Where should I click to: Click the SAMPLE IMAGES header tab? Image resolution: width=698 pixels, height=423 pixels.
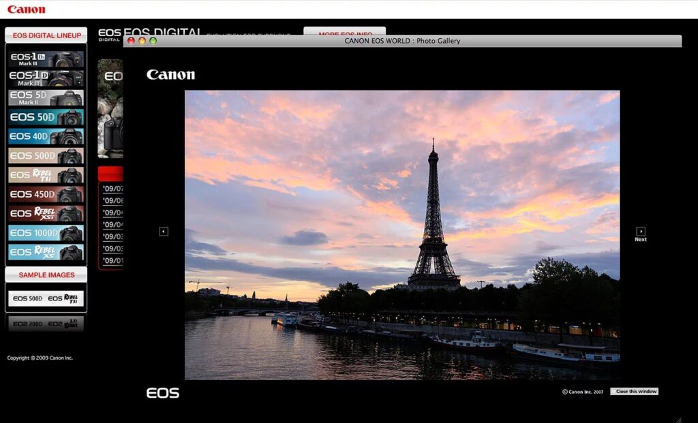click(x=46, y=275)
